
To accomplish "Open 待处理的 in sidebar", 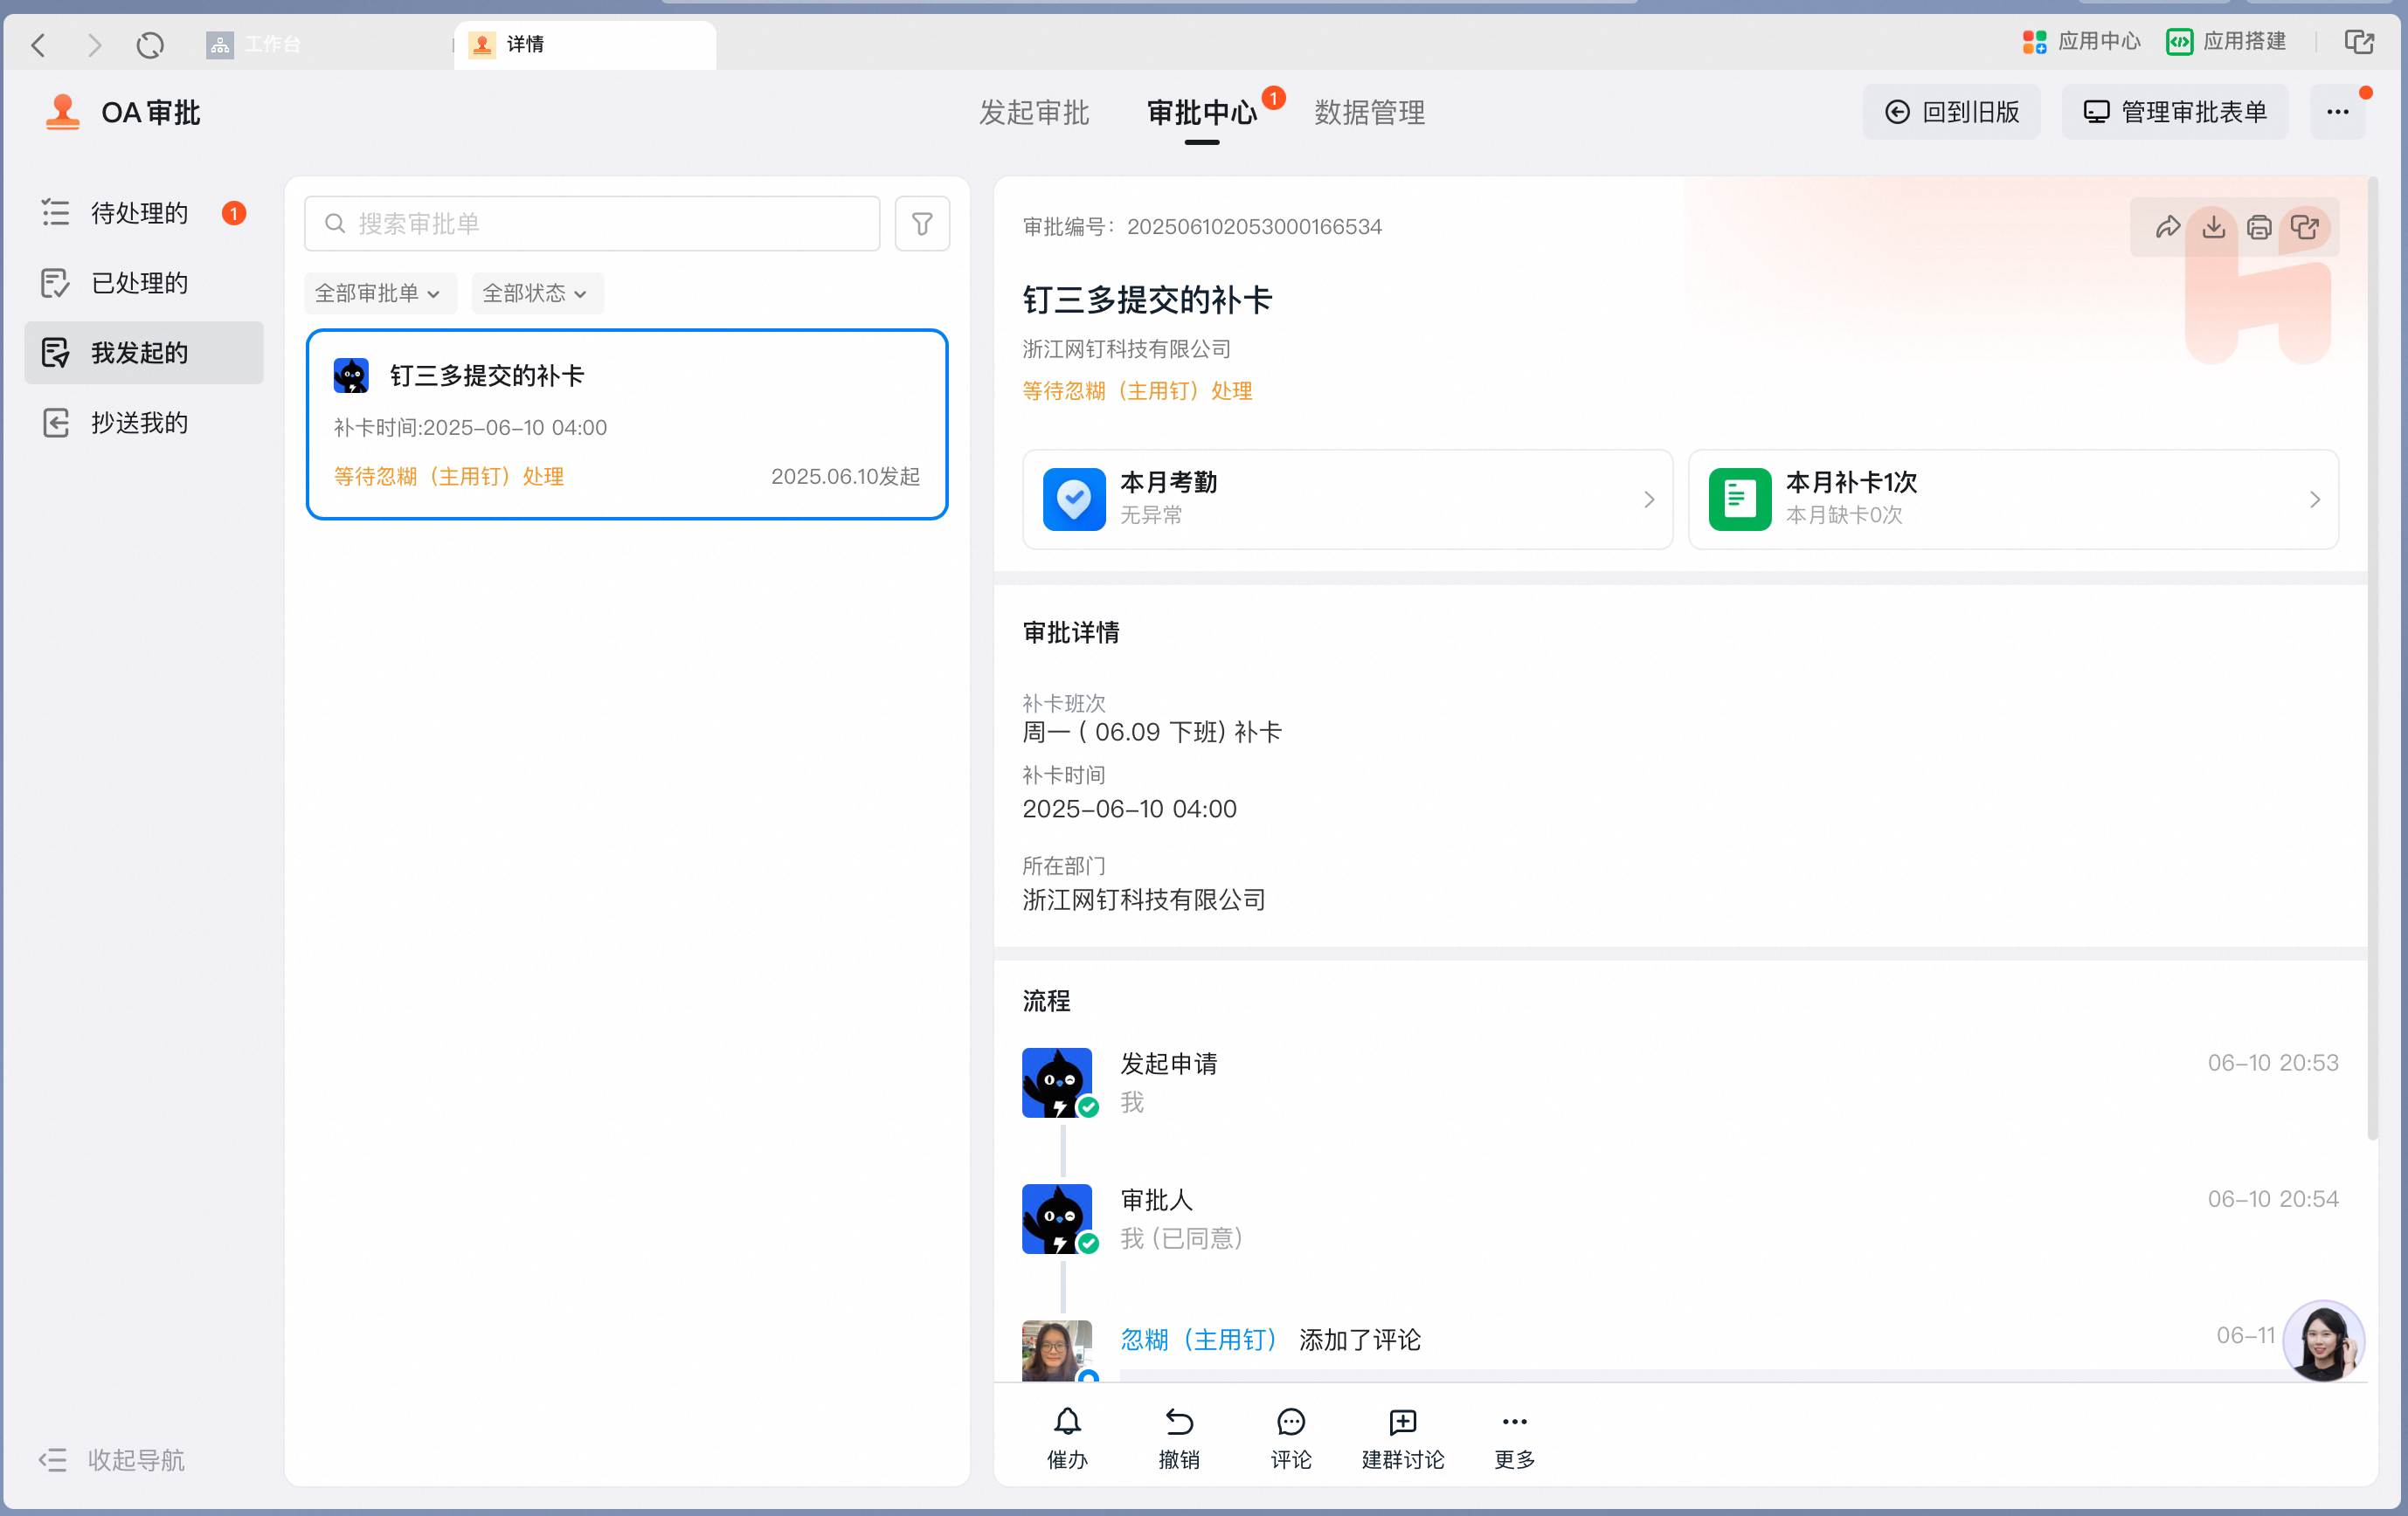I will click(144, 213).
